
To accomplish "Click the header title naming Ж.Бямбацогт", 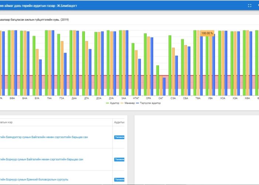I will pyautogui.click(x=38, y=6).
